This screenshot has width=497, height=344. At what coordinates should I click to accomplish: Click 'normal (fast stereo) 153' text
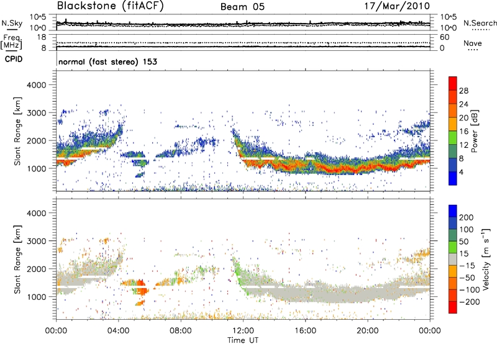(107, 62)
